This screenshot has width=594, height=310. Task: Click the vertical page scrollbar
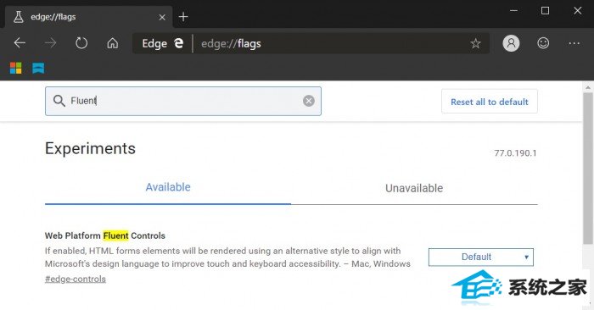(588, 166)
